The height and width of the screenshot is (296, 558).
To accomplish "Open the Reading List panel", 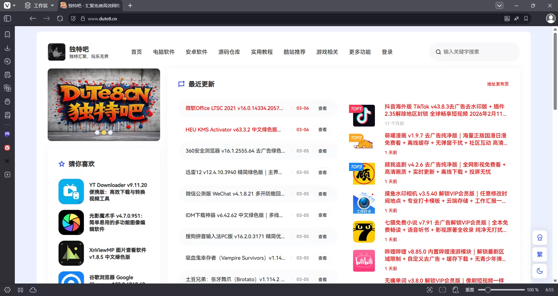I will pyautogui.click(x=7, y=115).
